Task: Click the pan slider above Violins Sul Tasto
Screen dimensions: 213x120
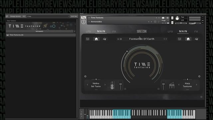Action: tap(96, 79)
